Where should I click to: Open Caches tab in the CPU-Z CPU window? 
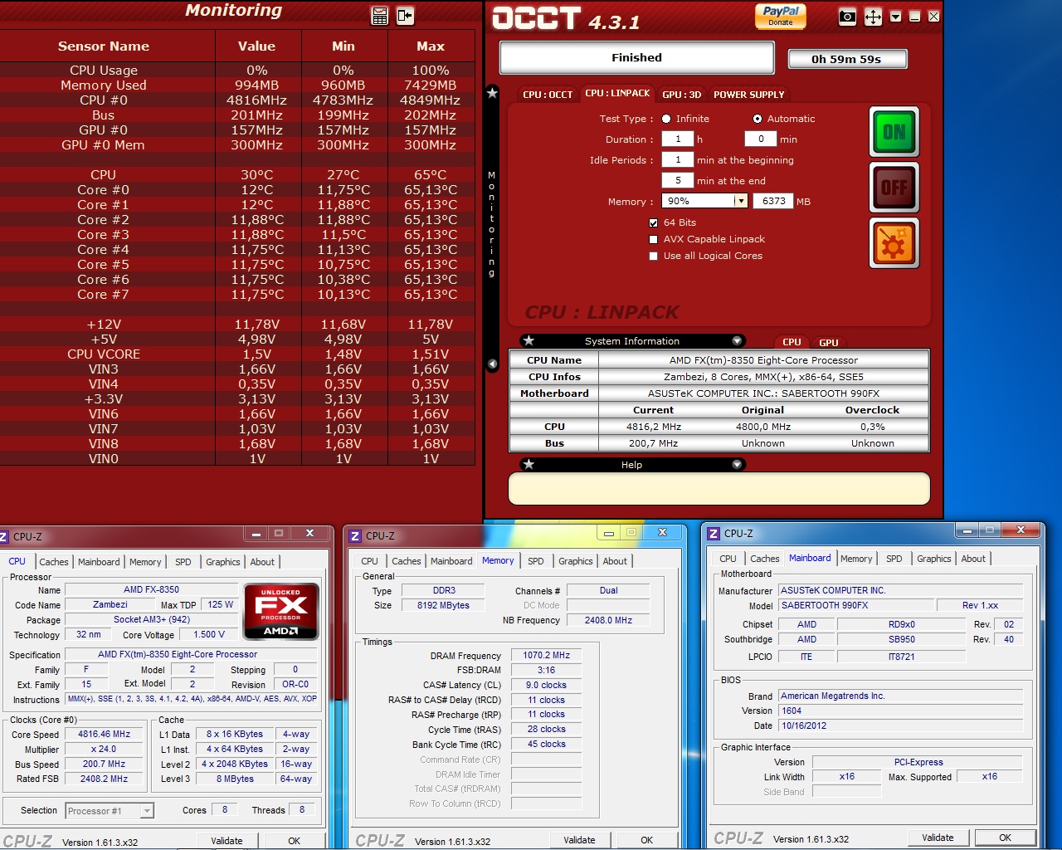coord(54,562)
